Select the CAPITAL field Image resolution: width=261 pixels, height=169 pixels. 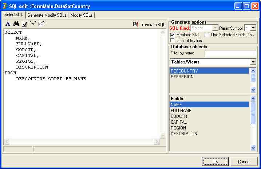tap(209, 122)
